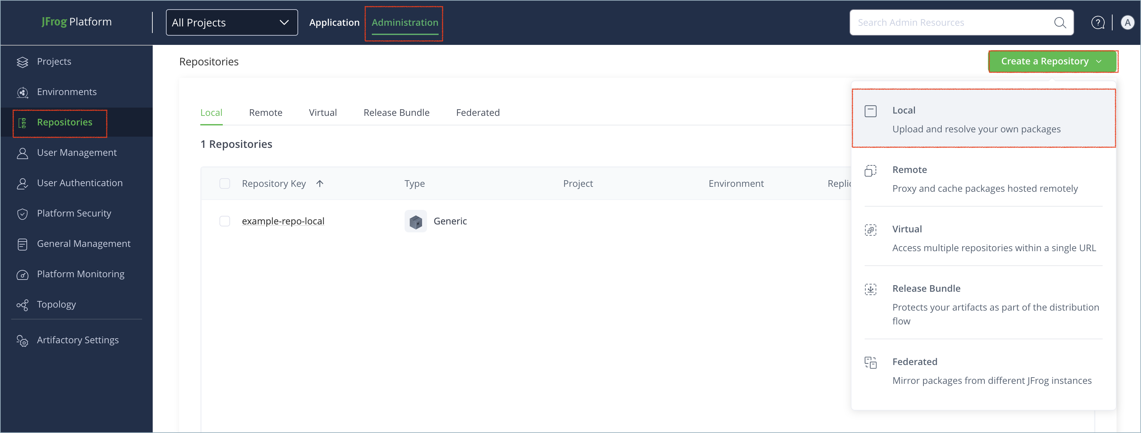Click the search magnifier icon

tap(1059, 22)
